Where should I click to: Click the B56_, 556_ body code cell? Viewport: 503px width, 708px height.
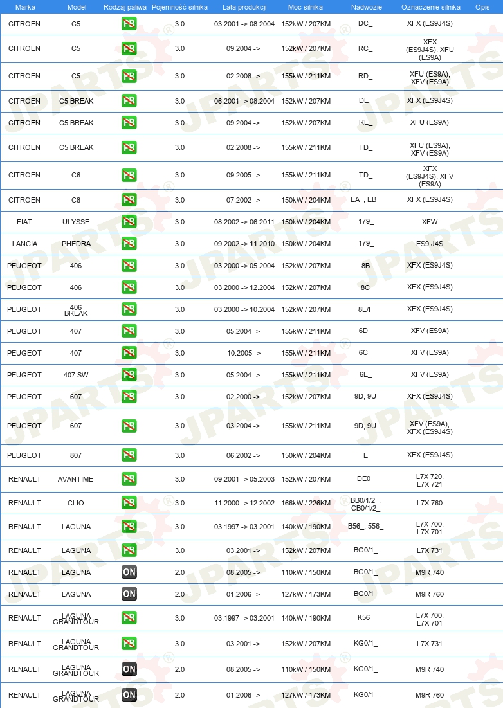tap(366, 526)
